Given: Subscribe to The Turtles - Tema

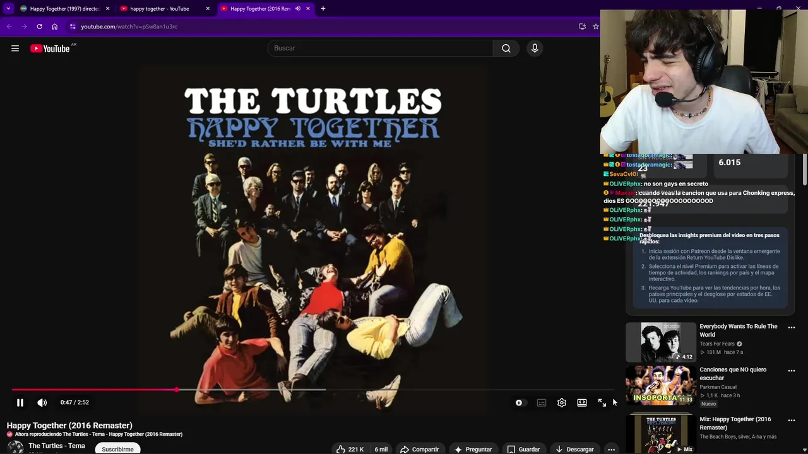Looking at the screenshot, I should [118, 449].
